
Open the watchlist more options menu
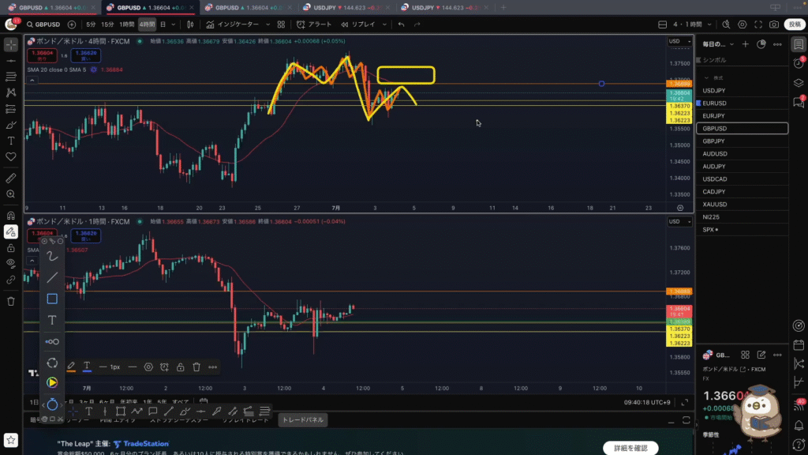click(x=777, y=44)
